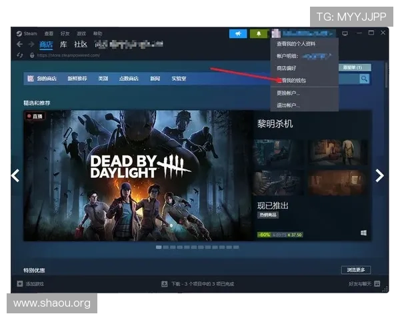
Task: Reload the store page
Action: tap(19, 55)
